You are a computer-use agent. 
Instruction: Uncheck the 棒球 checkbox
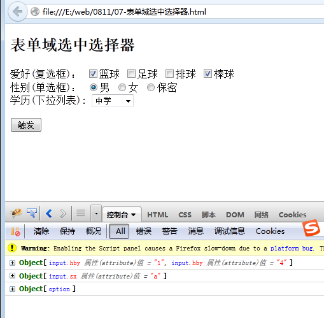tap(208, 74)
